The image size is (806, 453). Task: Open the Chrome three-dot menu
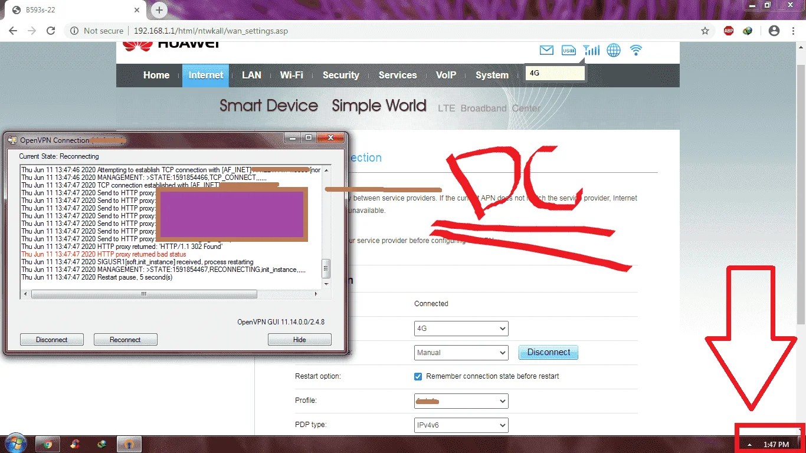(793, 31)
